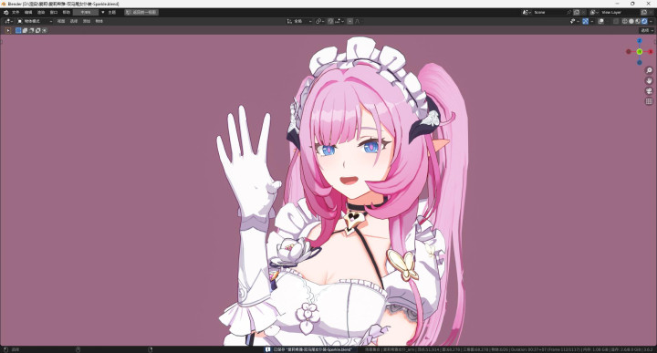Click the Scene name field
The width and height of the screenshot is (657, 353).
click(549, 12)
